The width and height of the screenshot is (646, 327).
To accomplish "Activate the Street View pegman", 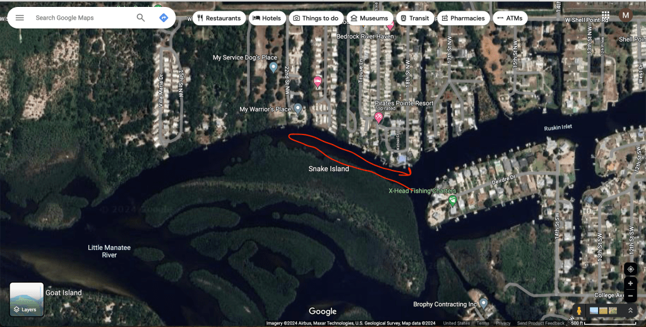I will coord(578,311).
